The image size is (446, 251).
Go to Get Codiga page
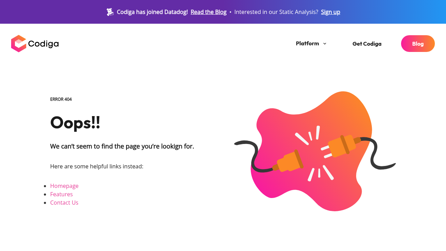click(x=367, y=44)
